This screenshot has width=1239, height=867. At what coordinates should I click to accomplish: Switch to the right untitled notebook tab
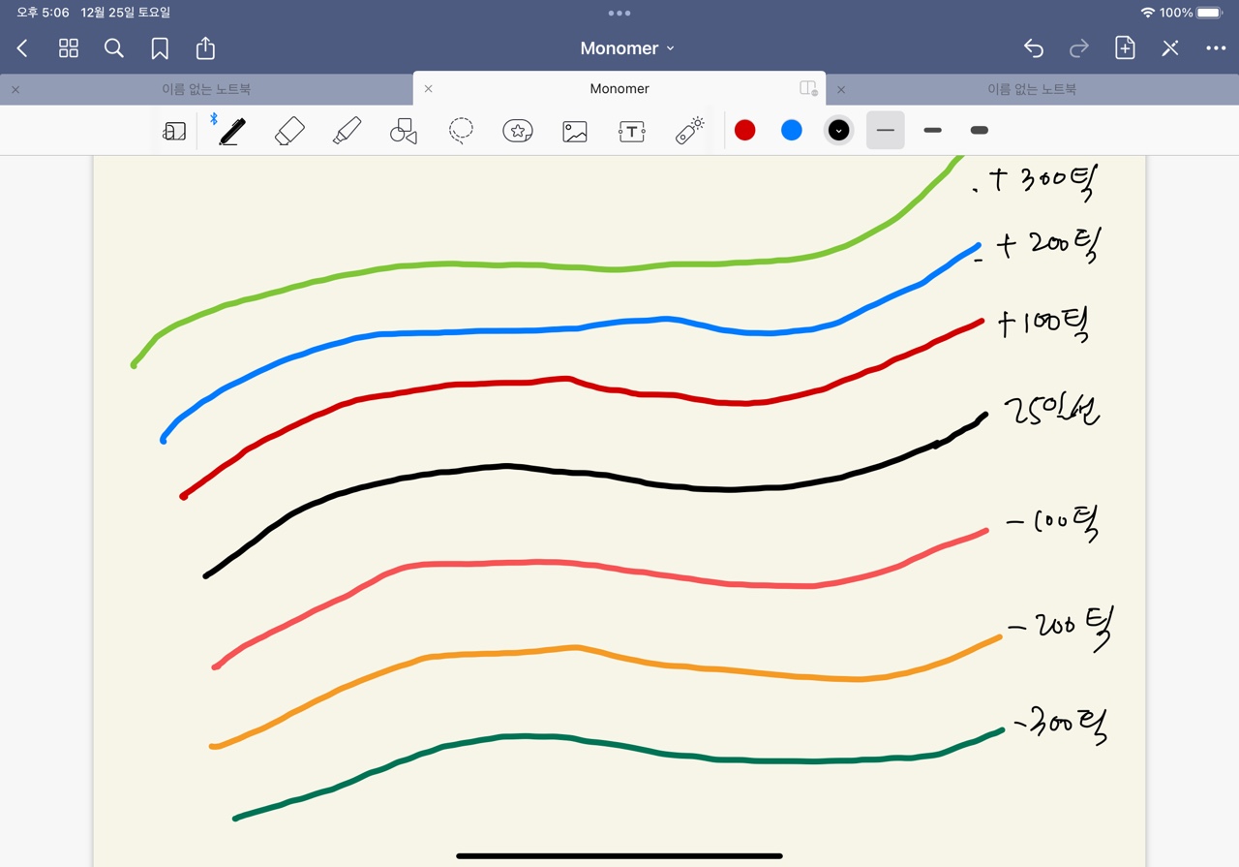(x=1031, y=89)
